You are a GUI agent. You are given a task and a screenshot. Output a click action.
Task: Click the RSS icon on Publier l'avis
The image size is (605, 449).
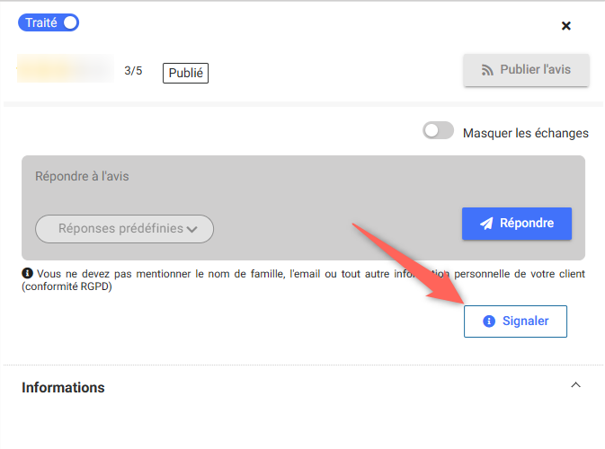click(x=489, y=70)
